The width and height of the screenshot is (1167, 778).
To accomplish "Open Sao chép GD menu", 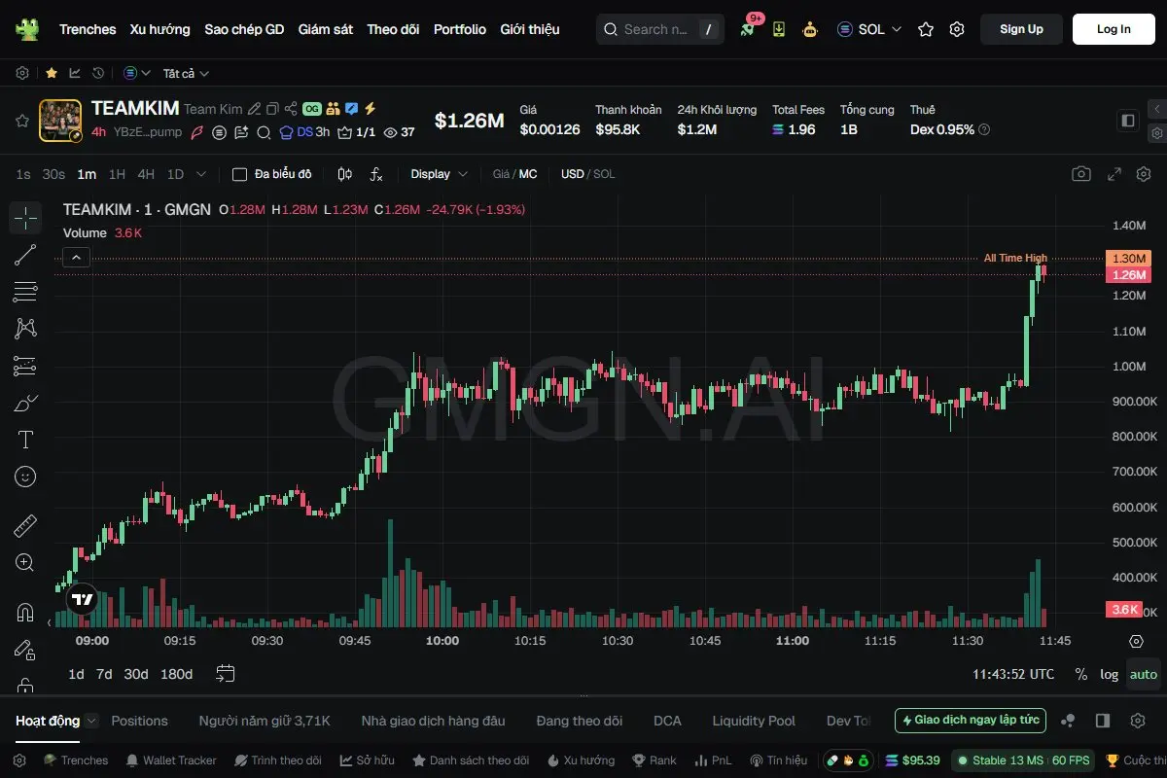I will [244, 29].
